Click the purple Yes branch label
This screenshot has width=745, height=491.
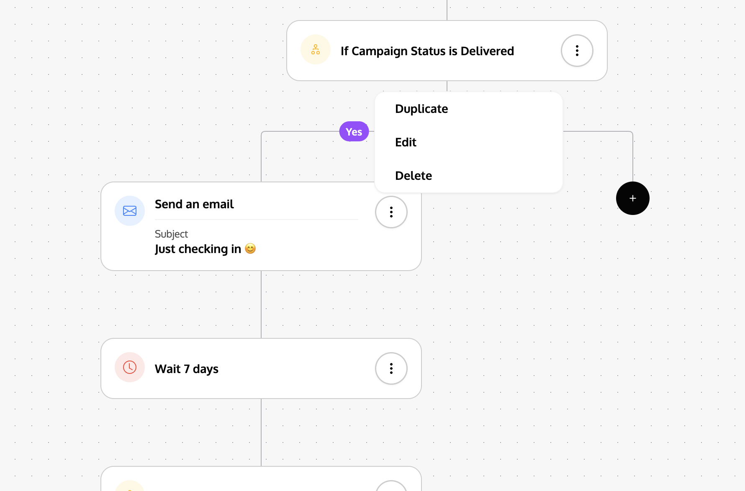[x=354, y=132]
